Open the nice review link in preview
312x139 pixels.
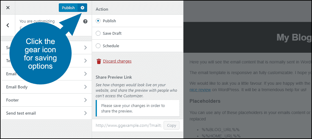(x=200, y=90)
